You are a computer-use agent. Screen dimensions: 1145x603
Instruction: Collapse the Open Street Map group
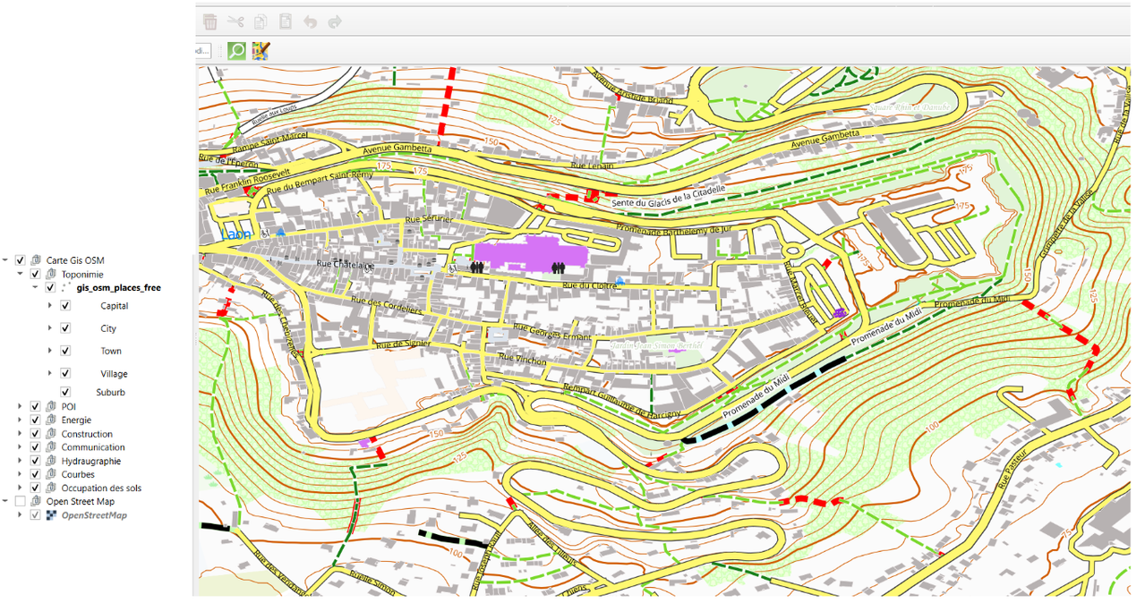[5, 502]
